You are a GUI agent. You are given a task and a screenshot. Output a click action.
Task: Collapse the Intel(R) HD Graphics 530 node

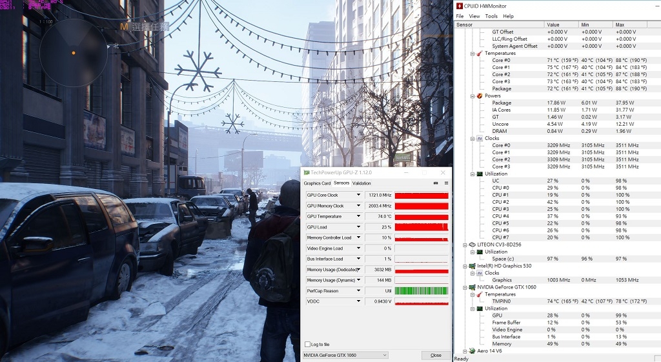[465, 266]
